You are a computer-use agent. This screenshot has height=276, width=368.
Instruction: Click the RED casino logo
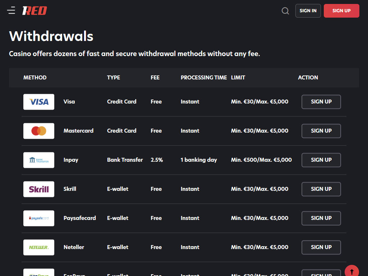(34, 11)
